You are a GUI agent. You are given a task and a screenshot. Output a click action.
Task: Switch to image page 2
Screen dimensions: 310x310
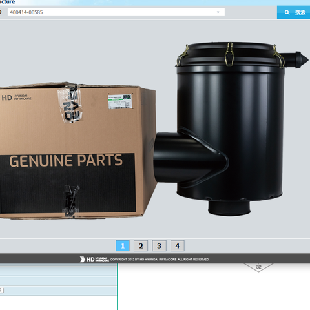click(x=141, y=245)
